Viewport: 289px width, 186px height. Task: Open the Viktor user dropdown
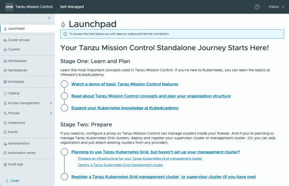click(276, 7)
